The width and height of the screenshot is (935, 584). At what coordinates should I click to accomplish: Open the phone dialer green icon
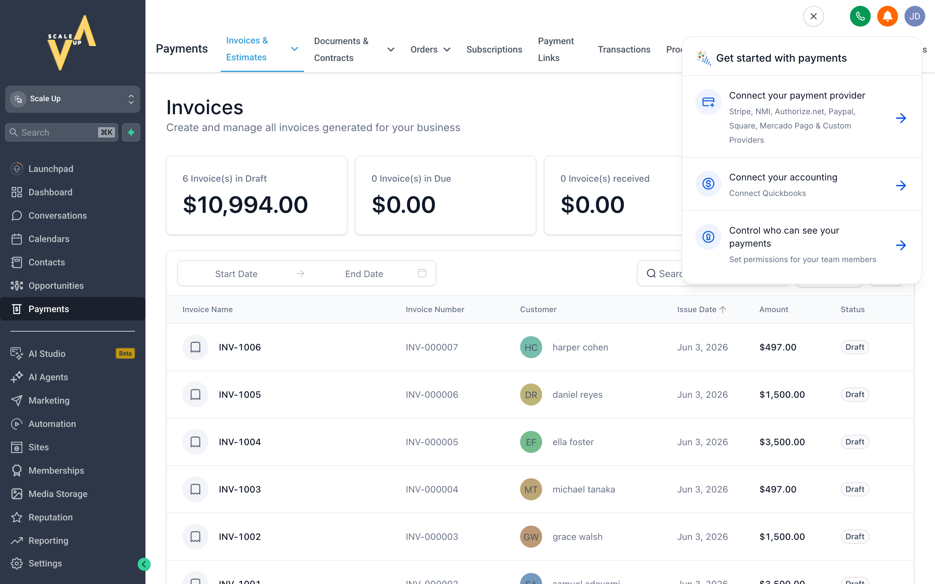tap(860, 16)
